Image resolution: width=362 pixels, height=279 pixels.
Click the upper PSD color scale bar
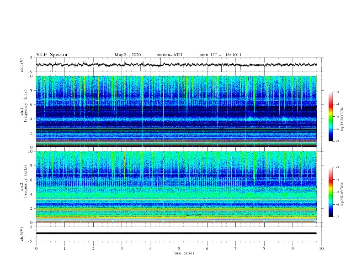pyautogui.click(x=331, y=117)
